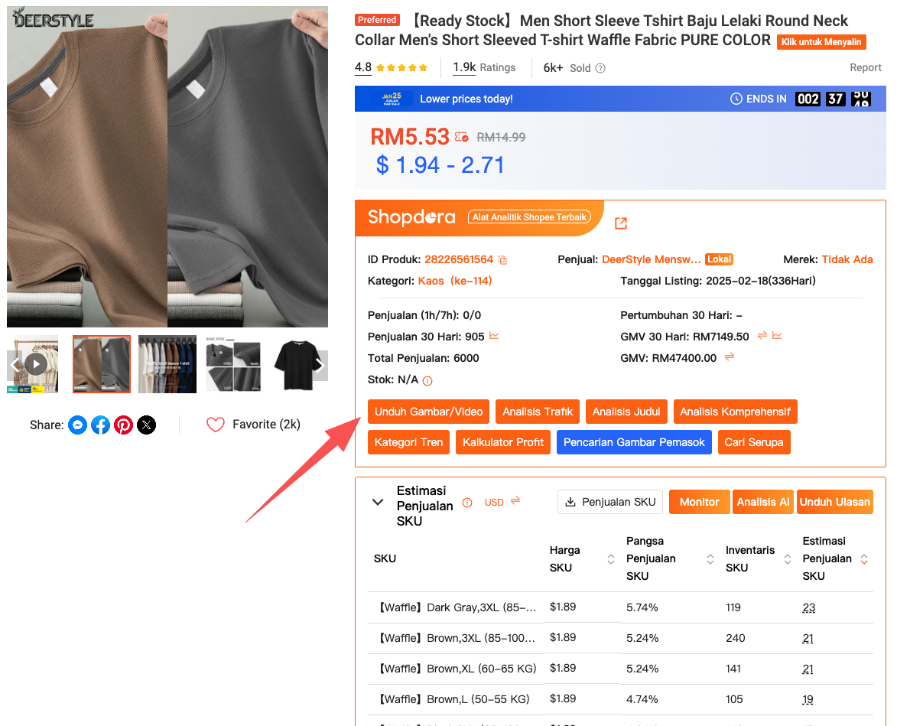The height and width of the screenshot is (726, 897).
Task: Open the Kalkulator Profit tool
Action: click(503, 442)
